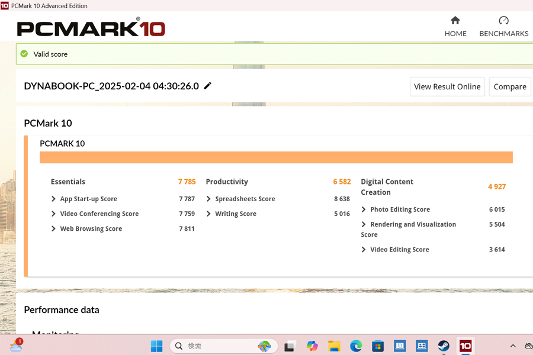This screenshot has width=533, height=355.
Task: Open the weather widget on taskbar
Action: (x=16, y=345)
